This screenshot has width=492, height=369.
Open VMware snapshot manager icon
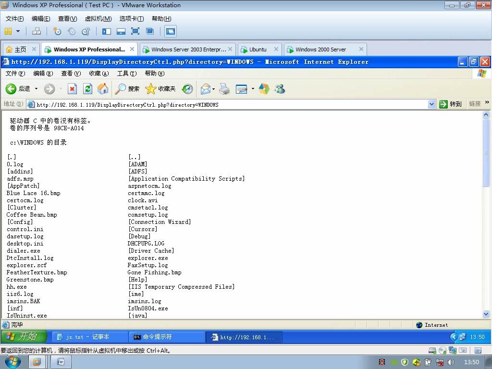pyautogui.click(x=86, y=31)
